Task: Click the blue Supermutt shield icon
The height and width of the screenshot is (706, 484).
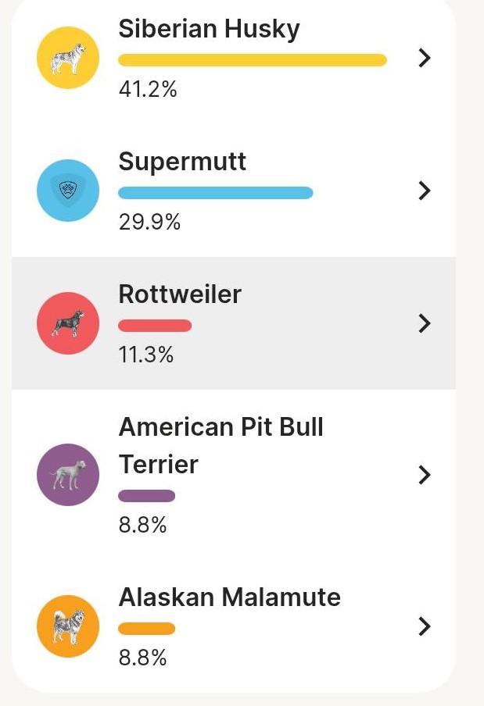Action: [68, 191]
